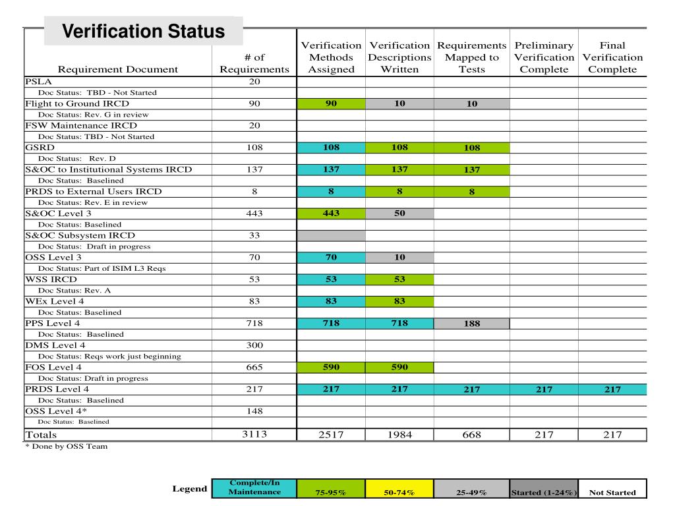The height and width of the screenshot is (506, 675).
Task: Click the 'Final Verification Complete' header
Action: [x=612, y=57]
